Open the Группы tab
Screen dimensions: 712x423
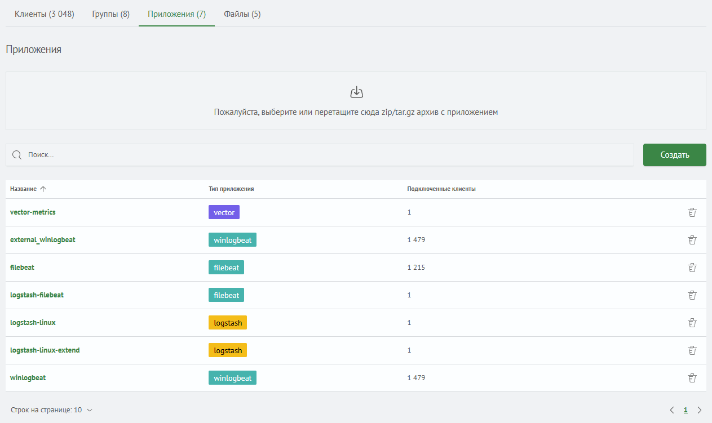pos(111,14)
